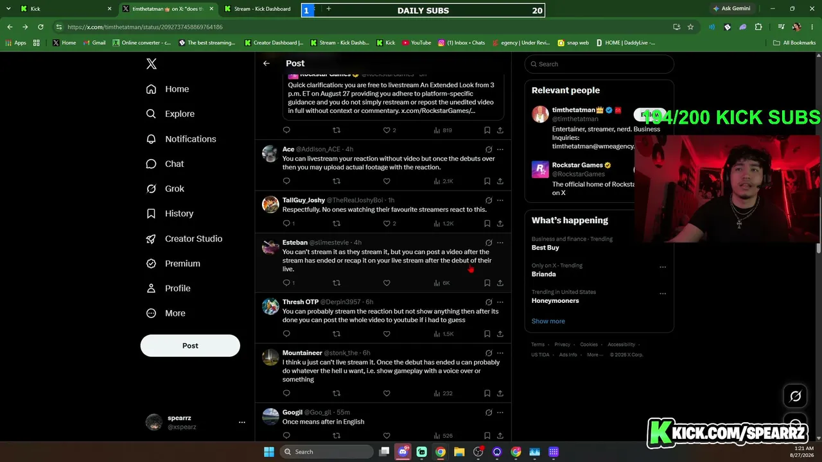This screenshot has height=462, width=822.
Task: Open view count on Esteban's post
Action: 442,283
